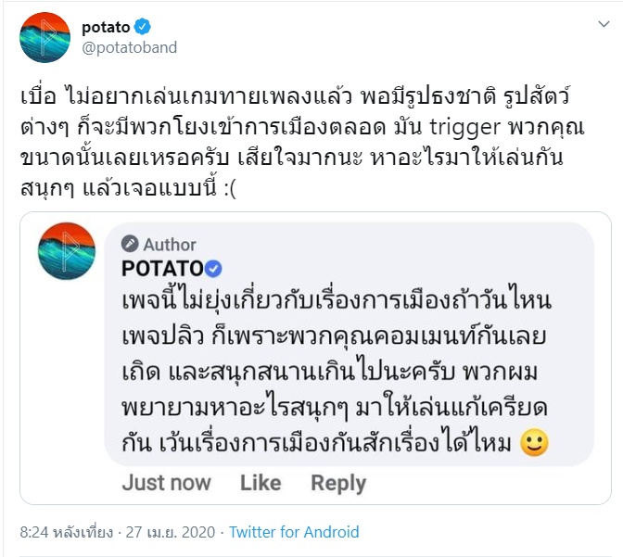Screen dimensions: 623x557
Task: Open the @potatoband handle
Action: (129, 47)
